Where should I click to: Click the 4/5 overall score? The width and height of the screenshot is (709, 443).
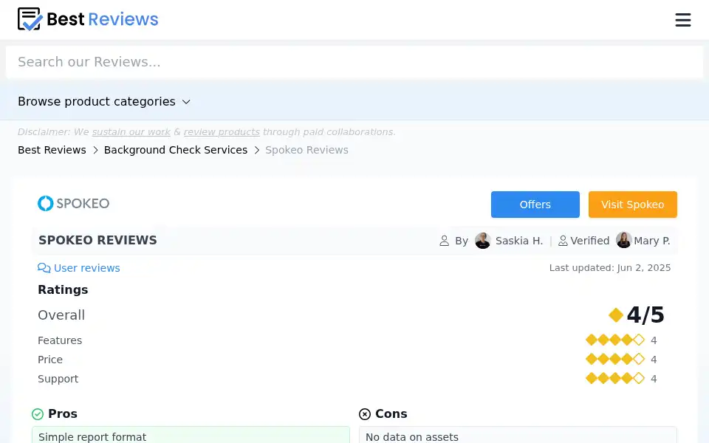645,315
